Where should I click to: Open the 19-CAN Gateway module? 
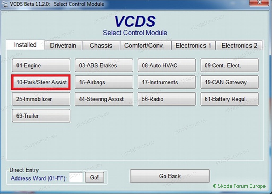click(229, 82)
